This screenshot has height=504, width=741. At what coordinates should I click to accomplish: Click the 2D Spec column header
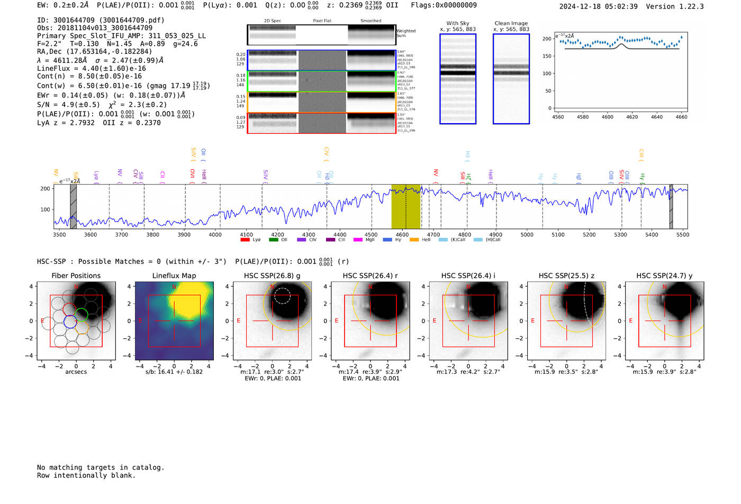(x=272, y=21)
